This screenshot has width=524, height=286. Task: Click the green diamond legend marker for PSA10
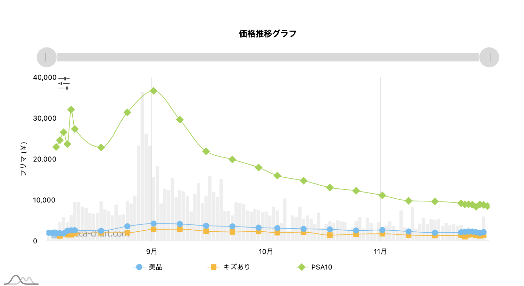point(302,267)
